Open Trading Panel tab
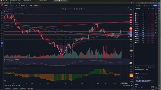The image size is (161, 90). point(30,88)
